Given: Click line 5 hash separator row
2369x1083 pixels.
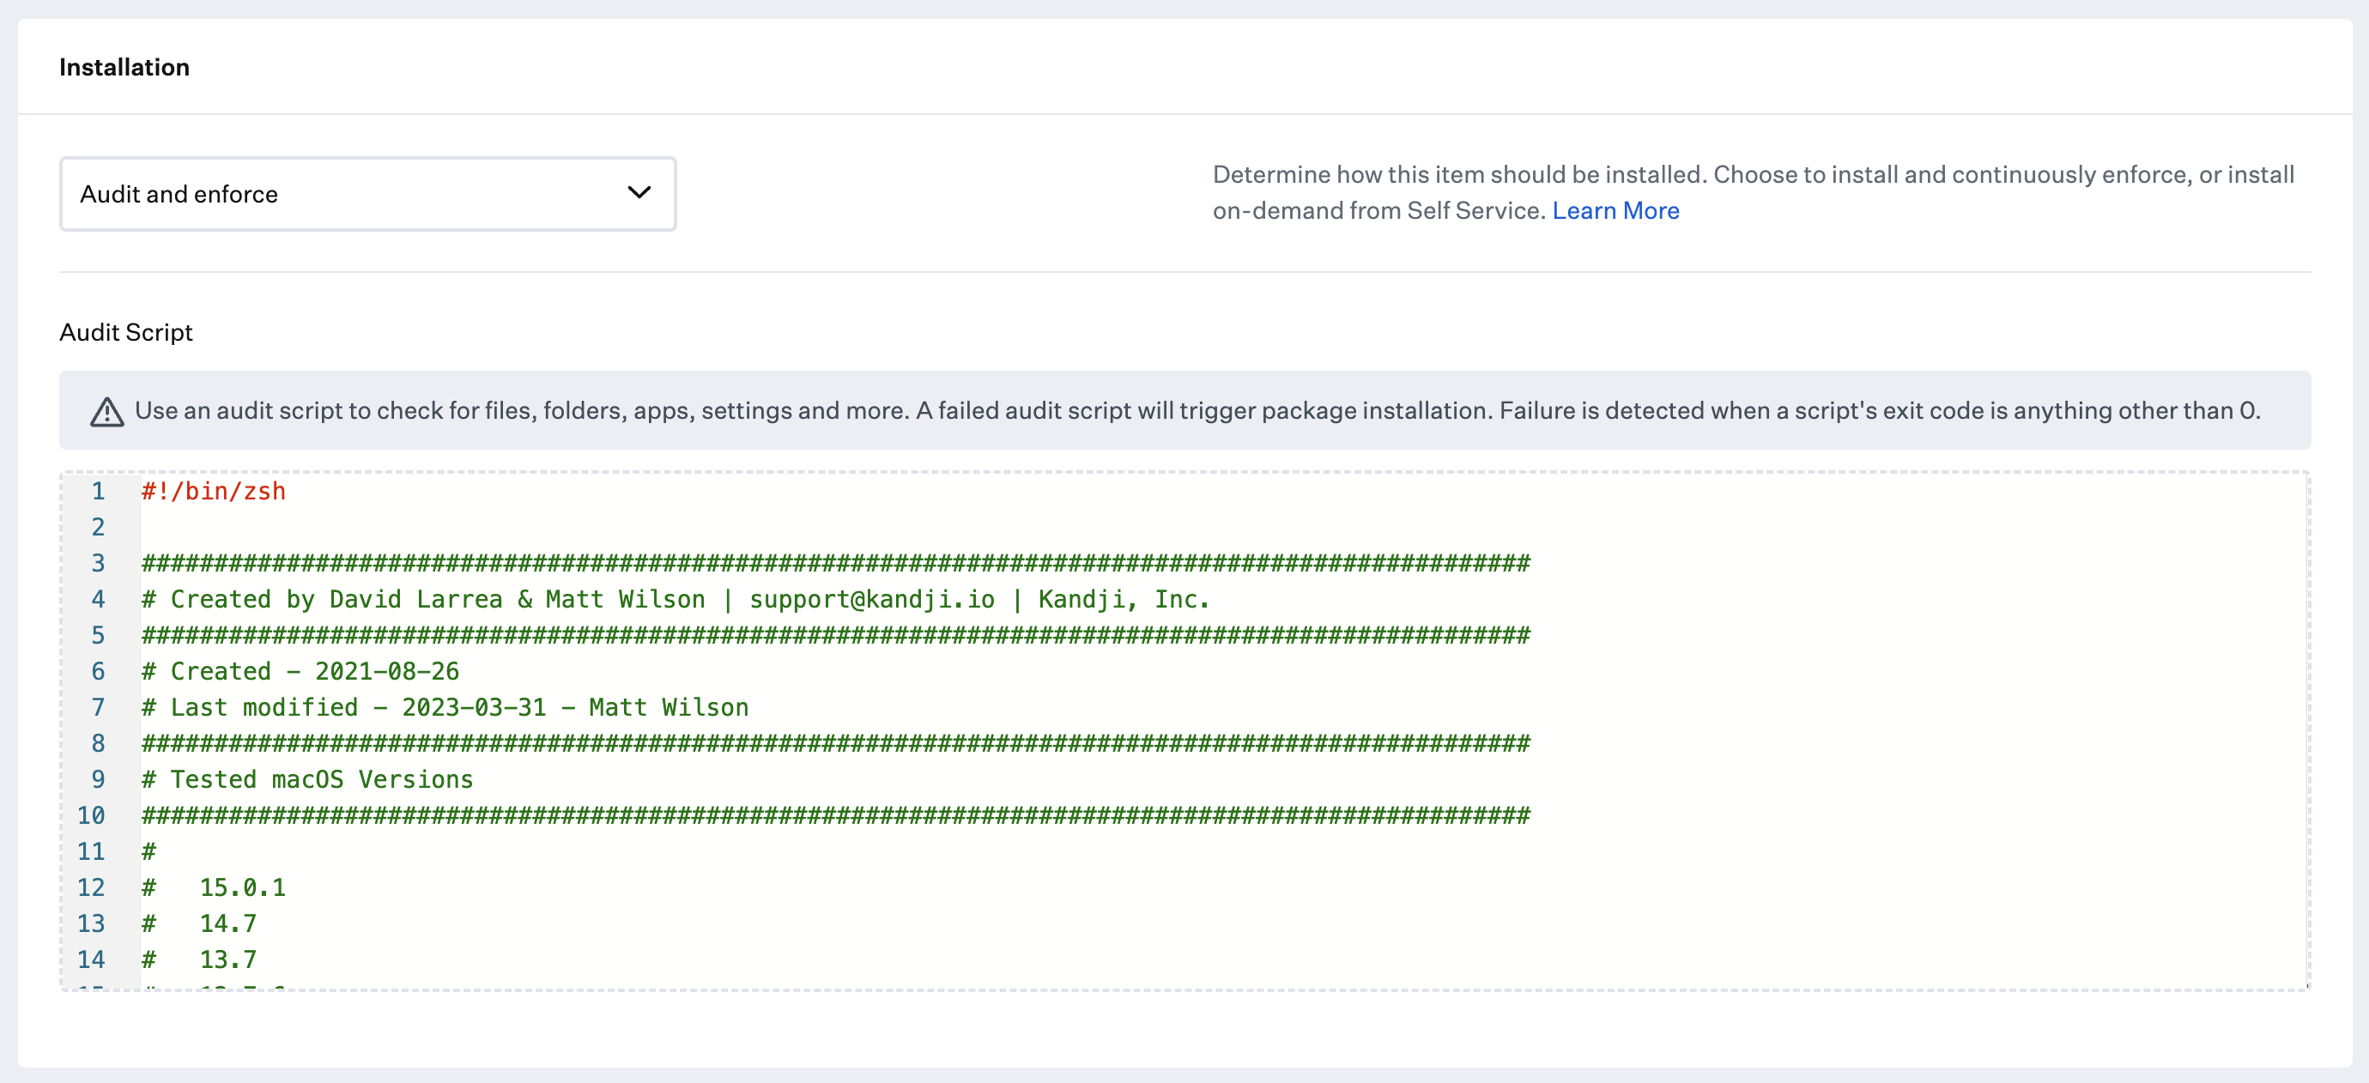Looking at the screenshot, I should coord(836,635).
